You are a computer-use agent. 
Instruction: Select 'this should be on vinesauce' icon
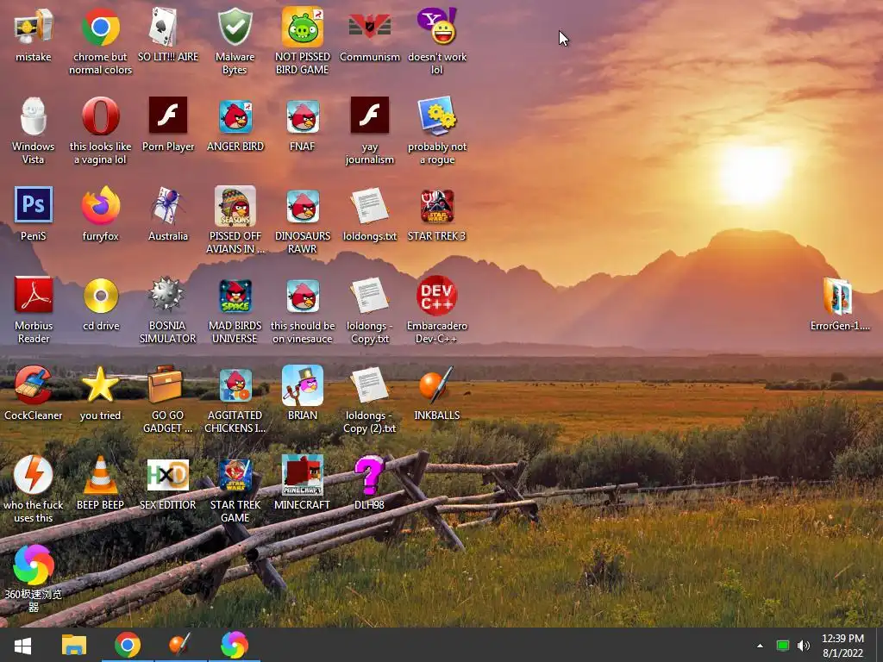(x=303, y=296)
